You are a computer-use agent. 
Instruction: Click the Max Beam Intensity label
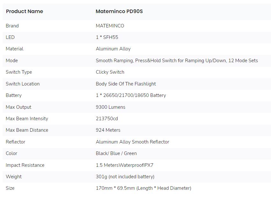click(x=27, y=119)
